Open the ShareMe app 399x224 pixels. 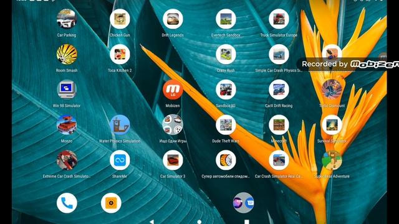(120, 161)
